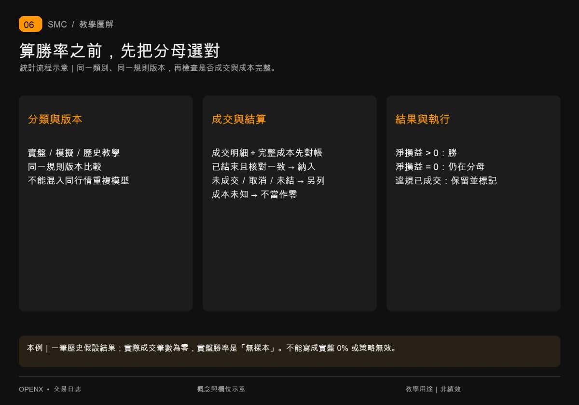Click the line 實盤 / 模擬 / 歷史教學
579x405 pixels.
point(74,153)
